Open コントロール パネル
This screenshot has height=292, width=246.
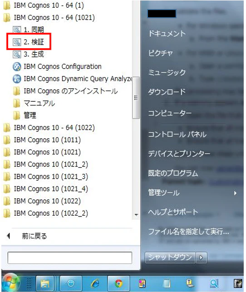(x=177, y=134)
